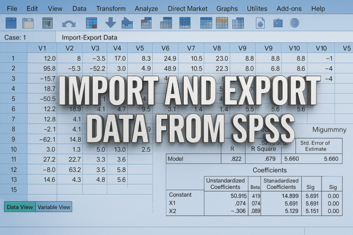Select row number 11 header

(14, 159)
